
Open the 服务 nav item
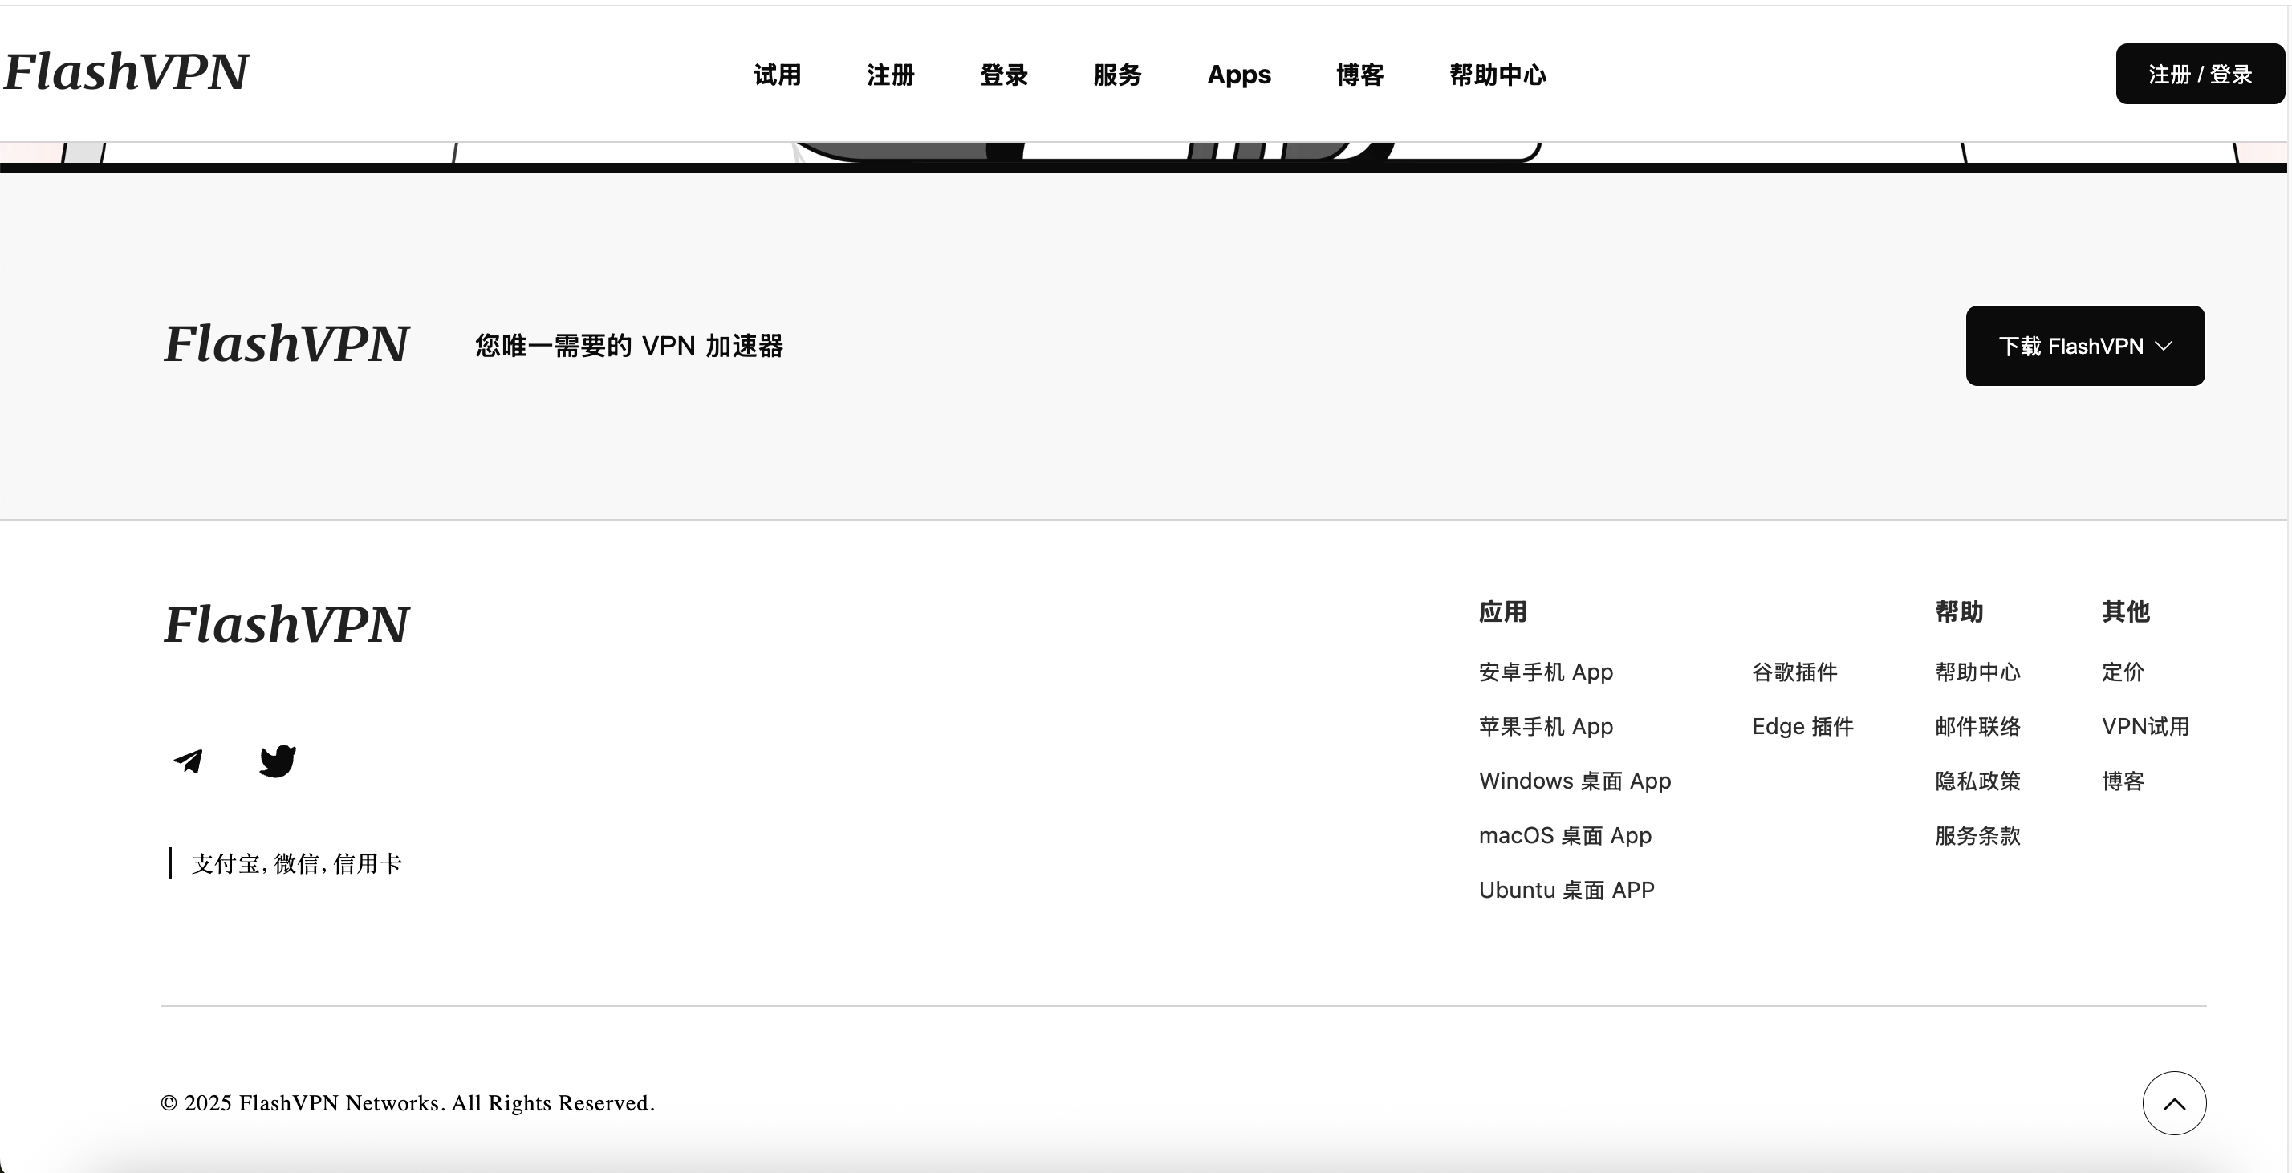click(1118, 75)
